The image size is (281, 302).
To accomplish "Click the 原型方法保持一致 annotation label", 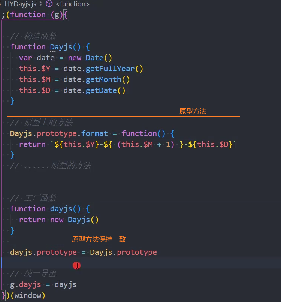I will click(101, 239).
